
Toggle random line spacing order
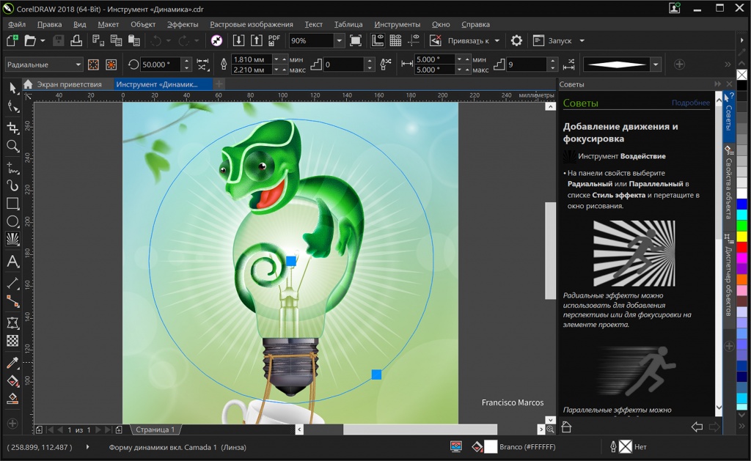click(x=569, y=64)
